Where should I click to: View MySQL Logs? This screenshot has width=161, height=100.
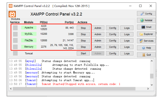tap(127, 34)
